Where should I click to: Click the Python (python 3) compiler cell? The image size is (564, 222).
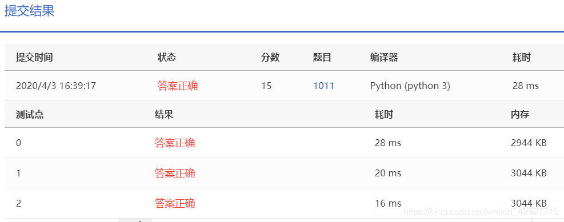pyautogui.click(x=410, y=86)
